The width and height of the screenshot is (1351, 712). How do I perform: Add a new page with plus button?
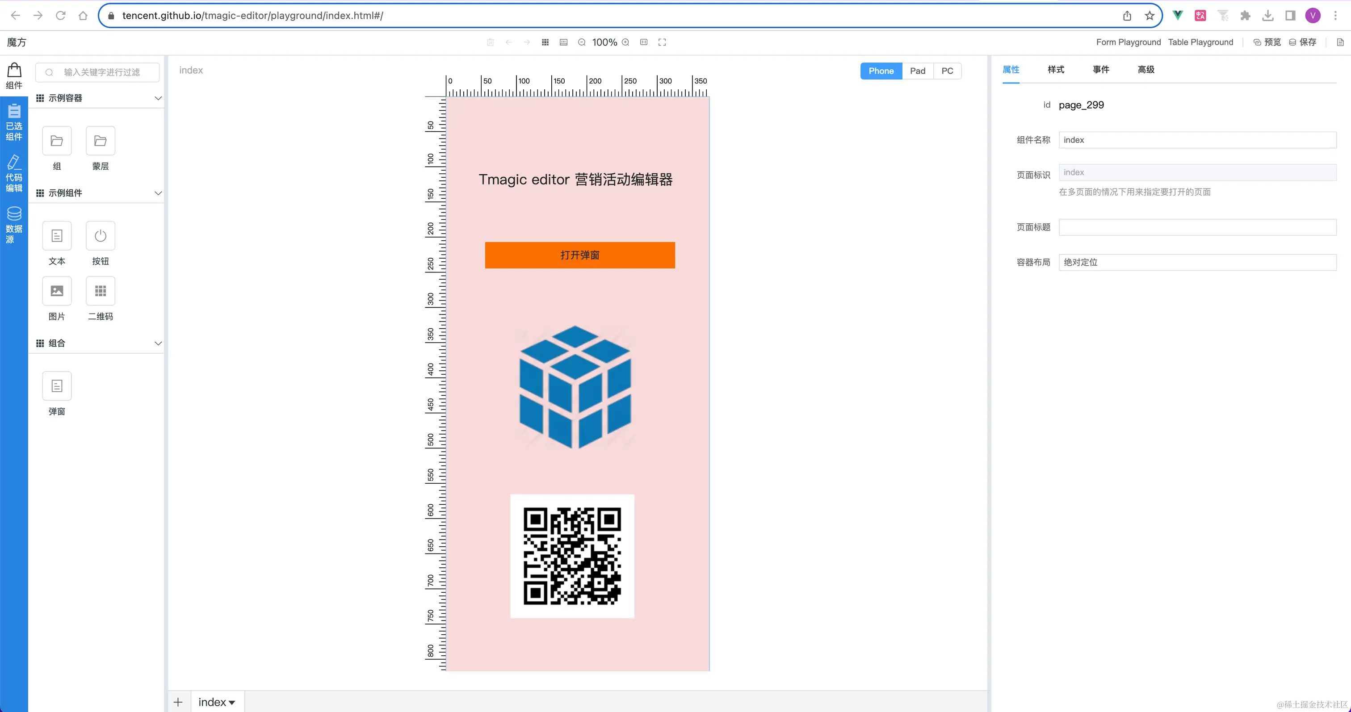[x=178, y=702]
